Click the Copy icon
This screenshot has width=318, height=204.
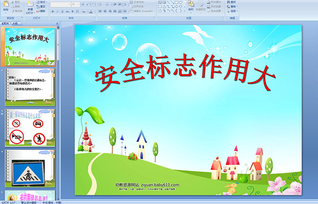pyautogui.click(x=13, y=6)
